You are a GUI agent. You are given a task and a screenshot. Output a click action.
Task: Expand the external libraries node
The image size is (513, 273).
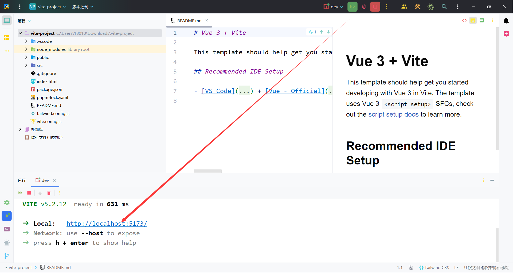coord(20,129)
